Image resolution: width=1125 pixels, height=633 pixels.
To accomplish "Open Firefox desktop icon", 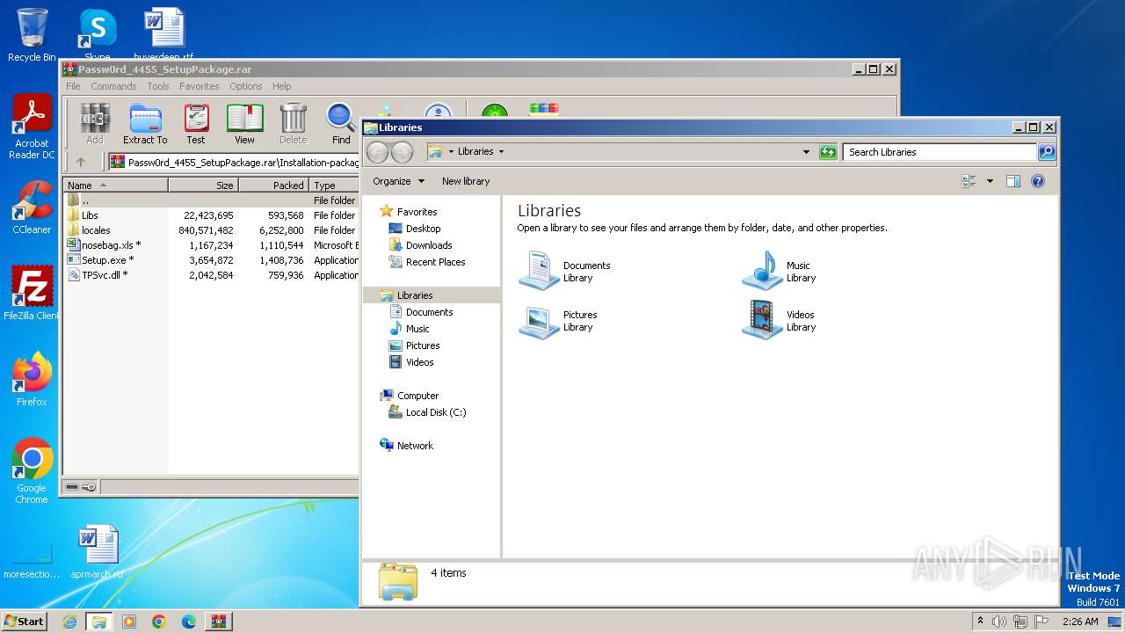I will [32, 379].
